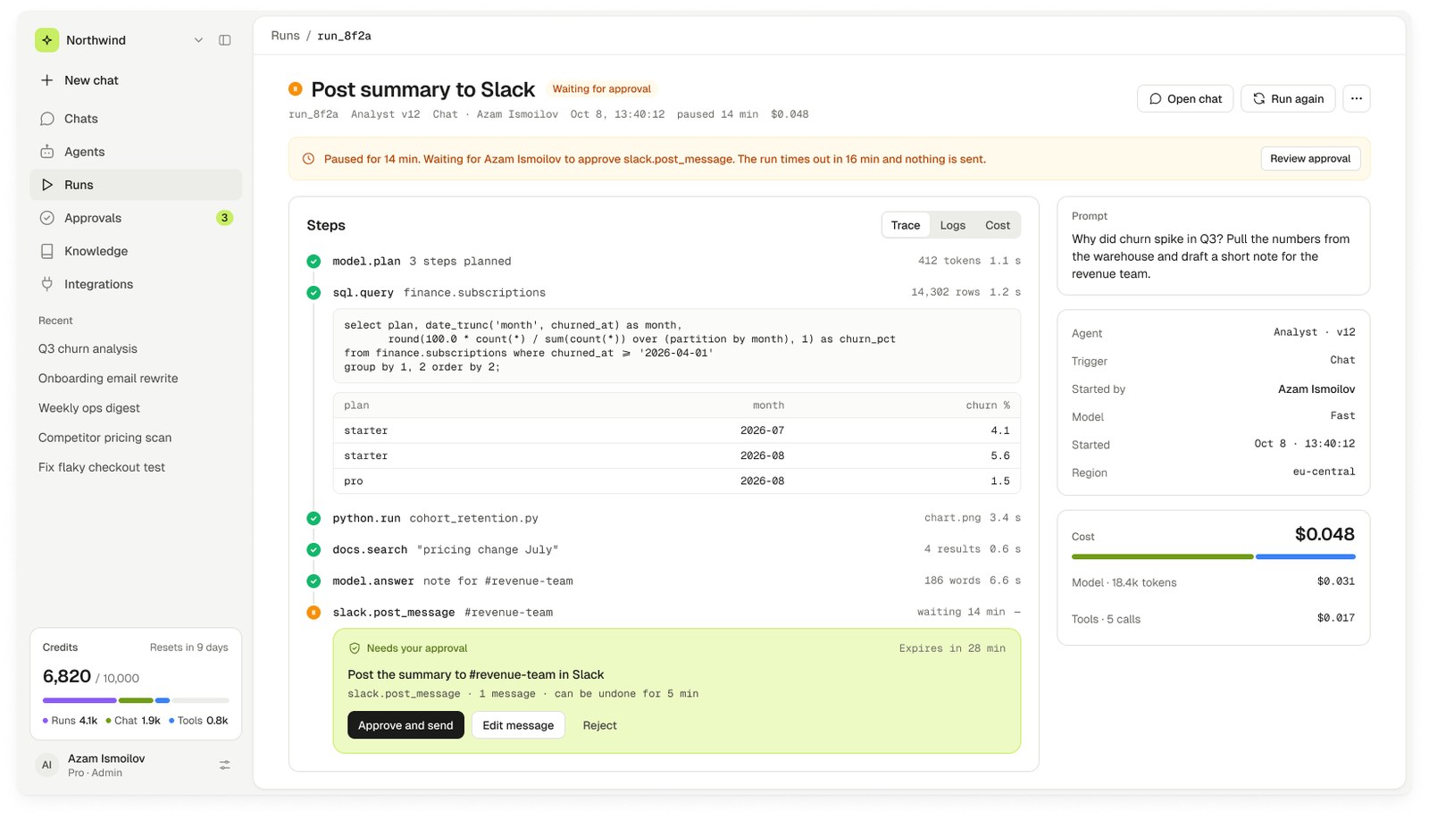
Task: Open account settings sliders icon
Action: (225, 765)
